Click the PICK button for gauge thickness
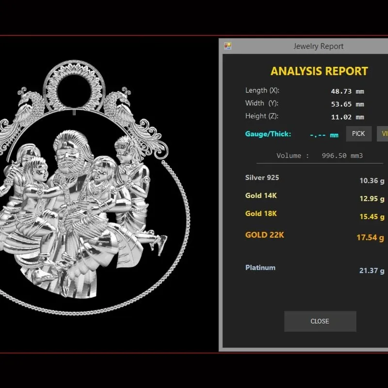 (358, 134)
